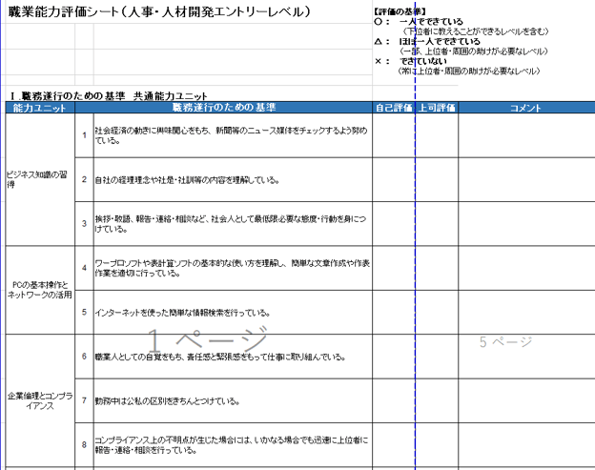Click the blue dashed page break line
This screenshot has width=595, height=470.
[x=415, y=235]
